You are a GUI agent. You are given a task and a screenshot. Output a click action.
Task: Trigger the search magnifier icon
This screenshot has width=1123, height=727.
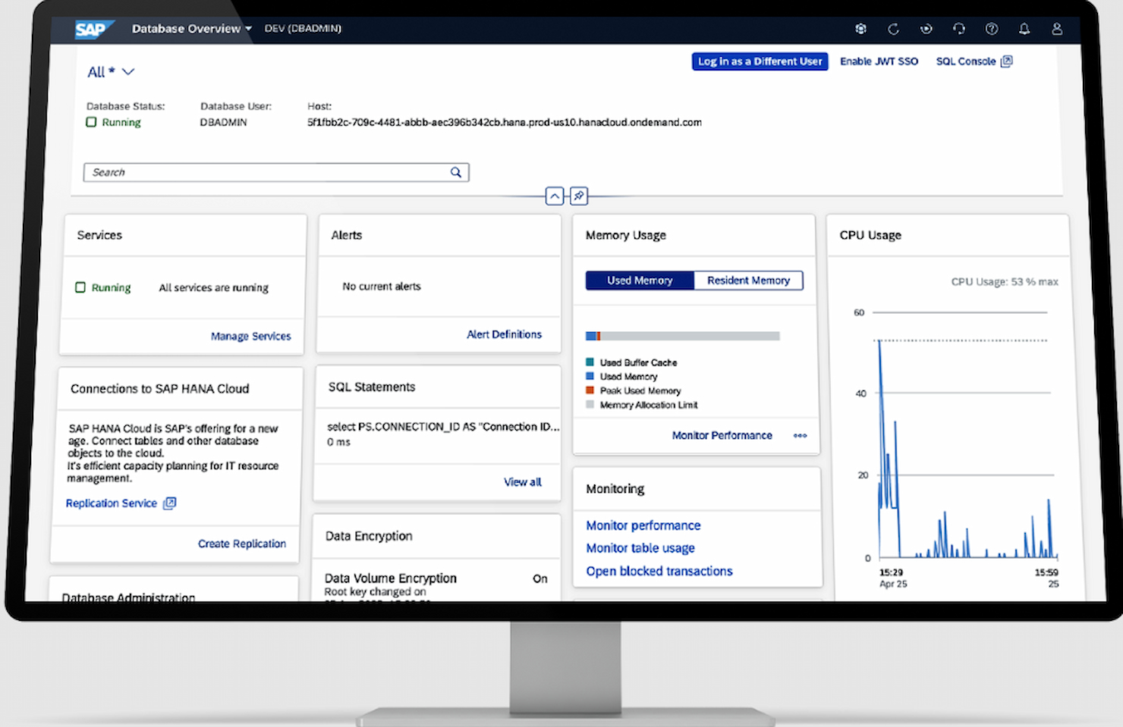click(x=455, y=172)
